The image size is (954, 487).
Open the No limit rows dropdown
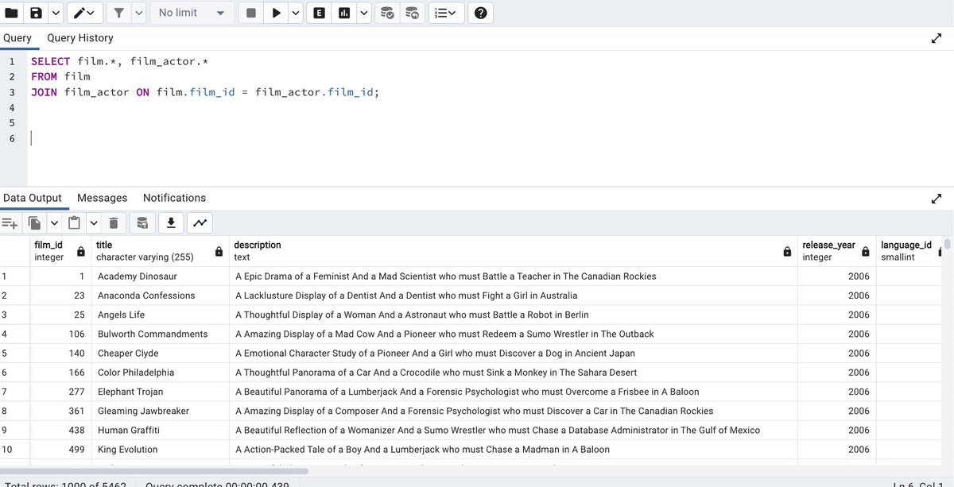click(x=192, y=13)
